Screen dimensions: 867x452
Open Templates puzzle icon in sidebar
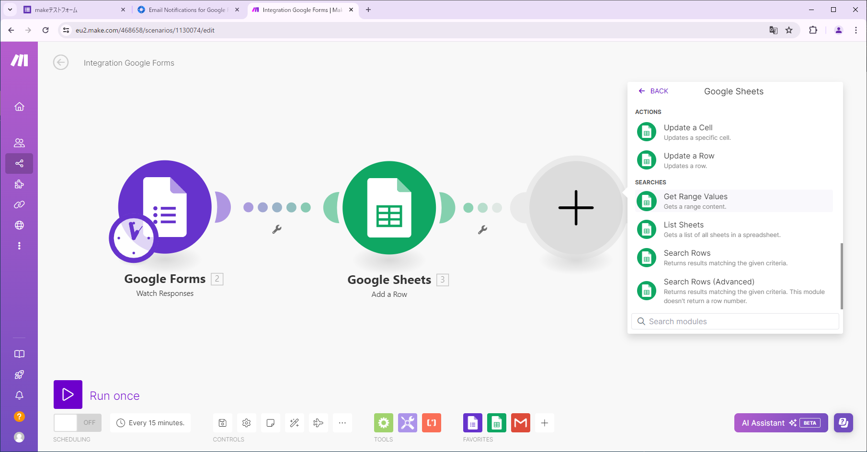click(19, 184)
